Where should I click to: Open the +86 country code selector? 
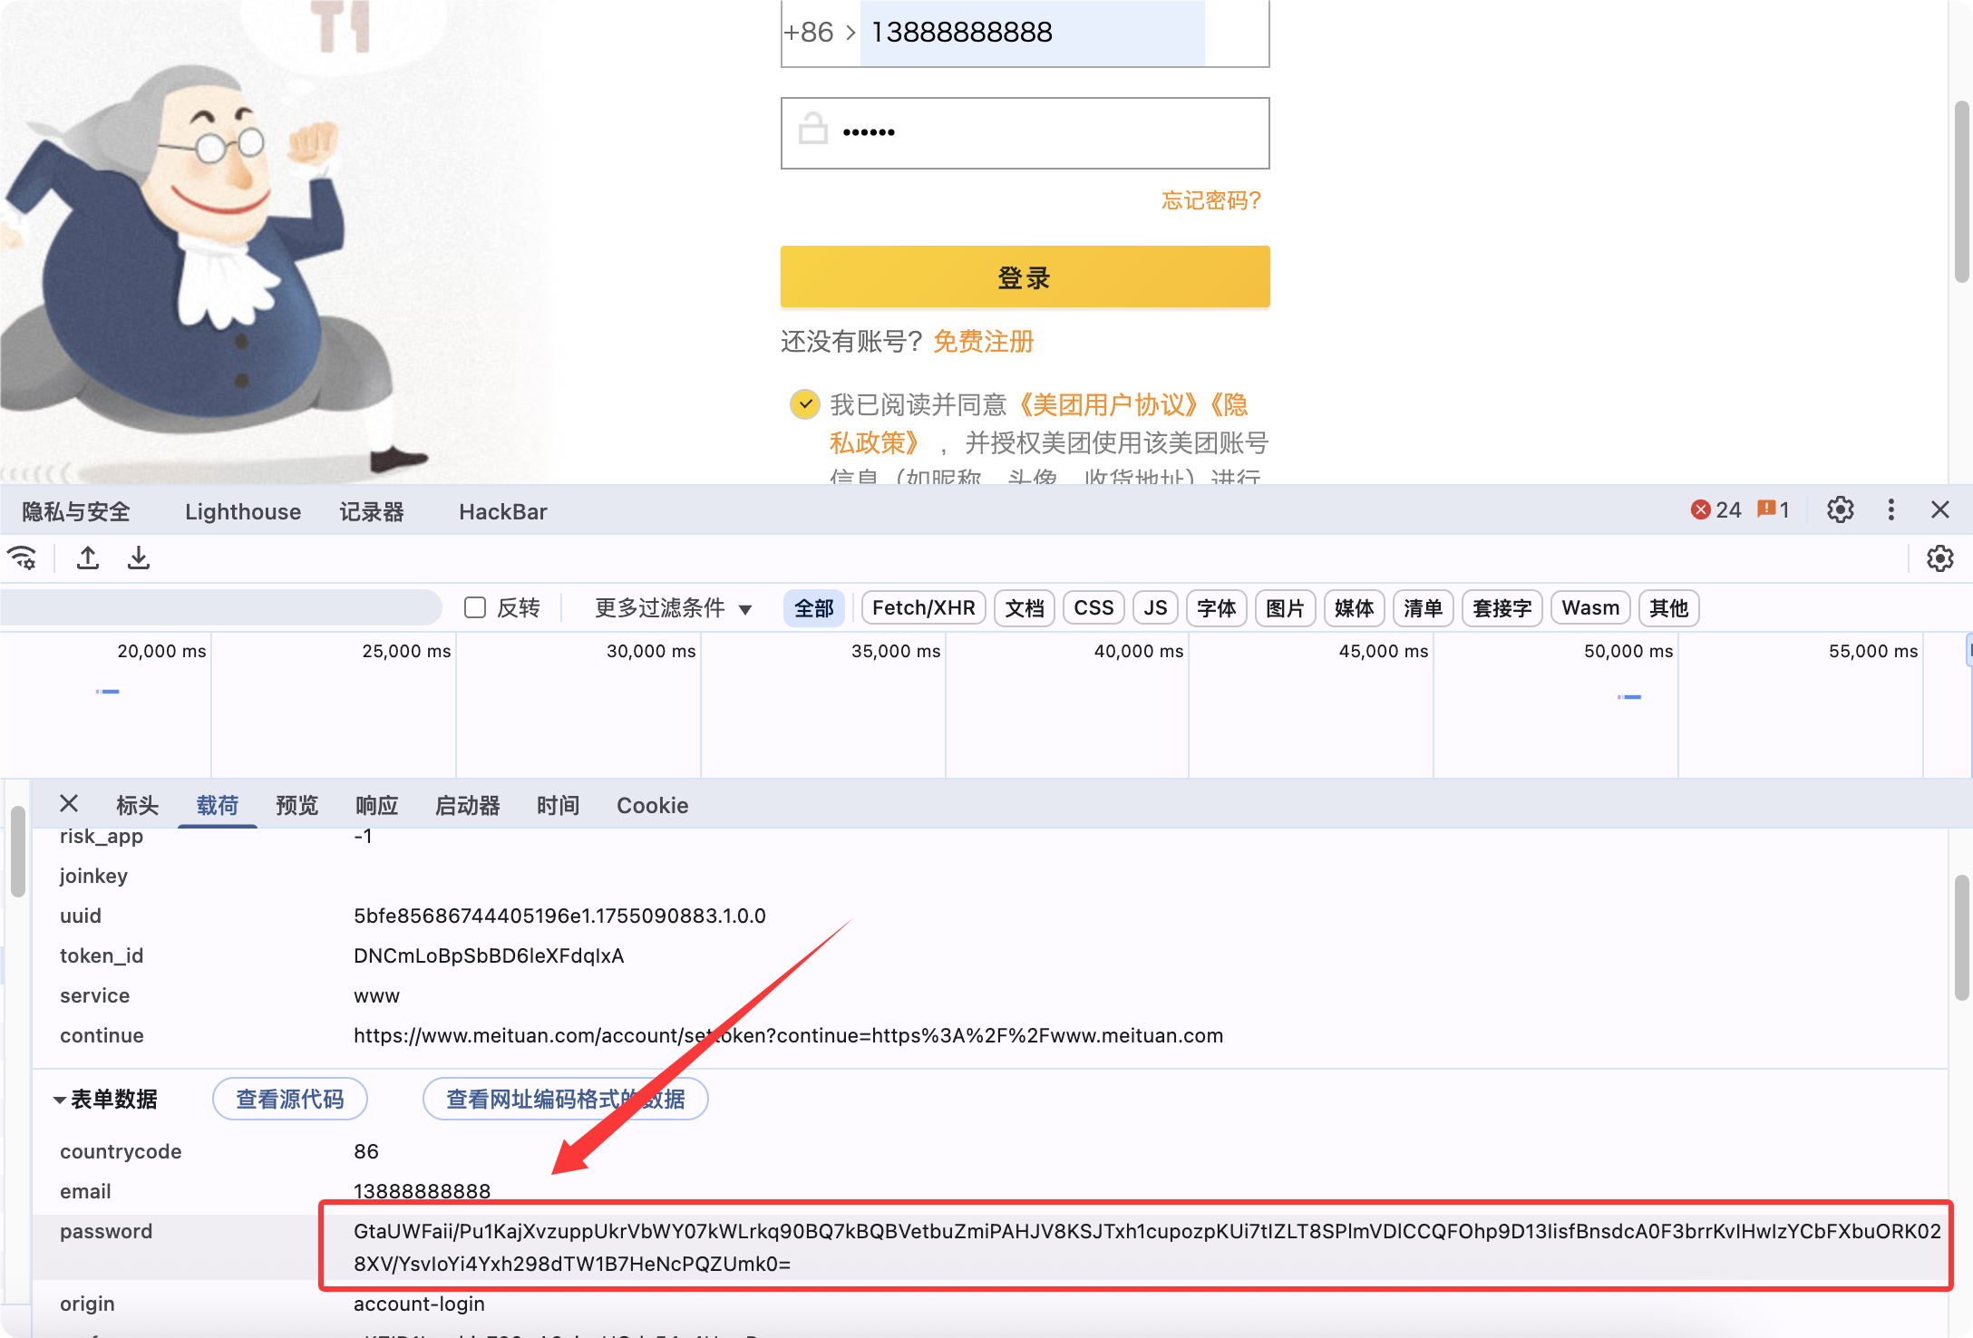coord(819,33)
